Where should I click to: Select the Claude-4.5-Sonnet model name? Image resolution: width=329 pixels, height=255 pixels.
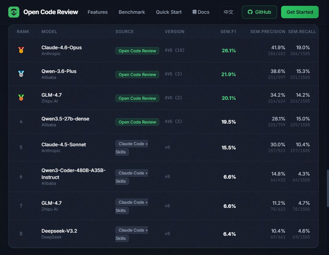(x=64, y=145)
